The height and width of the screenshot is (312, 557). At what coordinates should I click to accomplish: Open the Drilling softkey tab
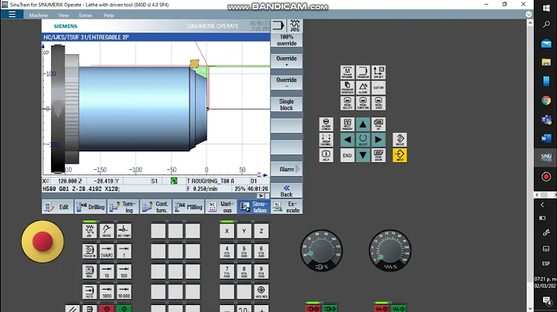[91, 207]
